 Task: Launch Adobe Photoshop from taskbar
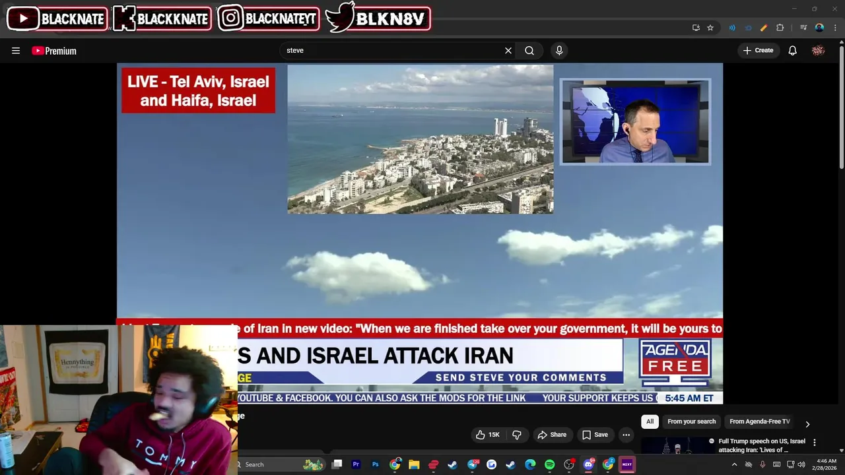(x=375, y=464)
